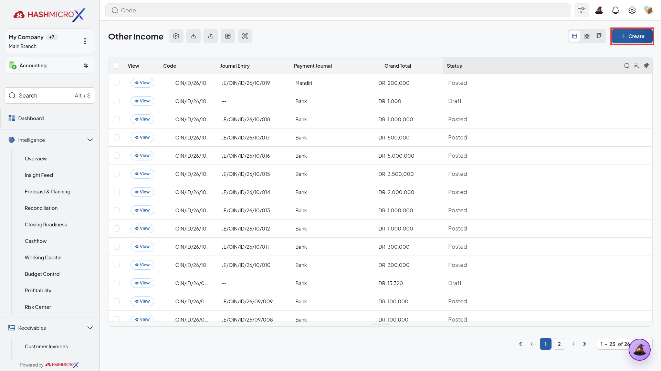661x371 pixels.
Task: Switch to the grid card view
Action: pyautogui.click(x=587, y=36)
